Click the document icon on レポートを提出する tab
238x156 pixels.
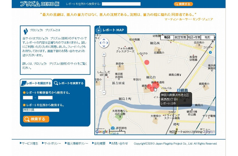pyautogui.click(x=23, y=83)
